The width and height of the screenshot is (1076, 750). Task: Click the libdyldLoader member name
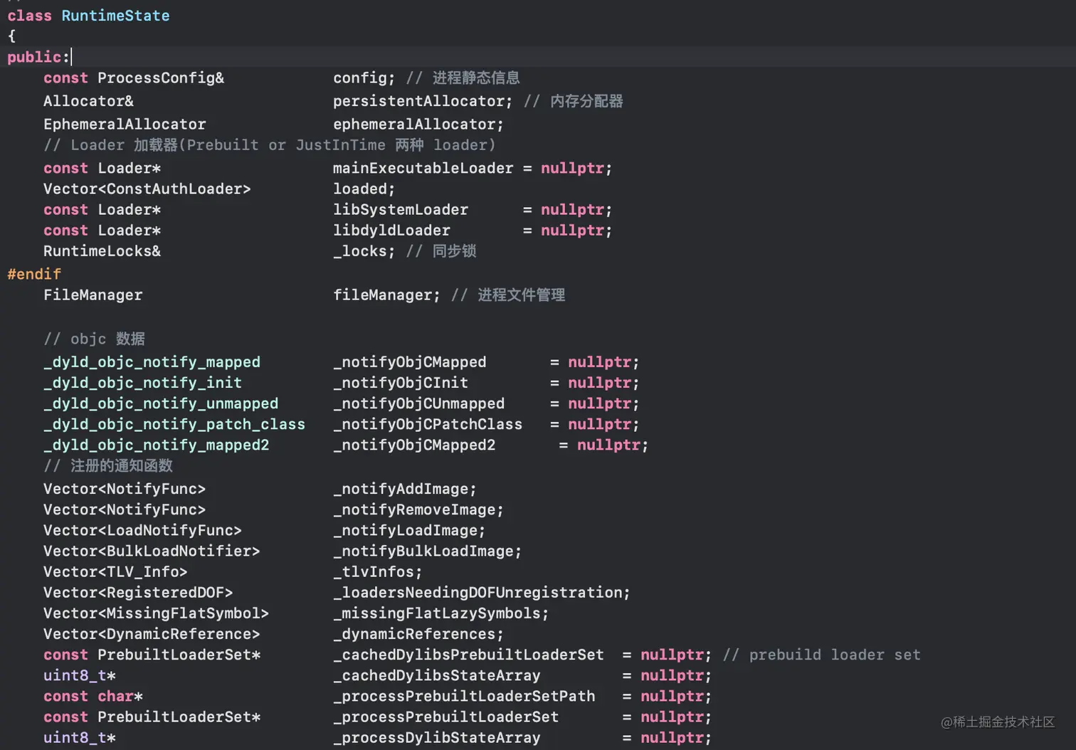coord(391,231)
